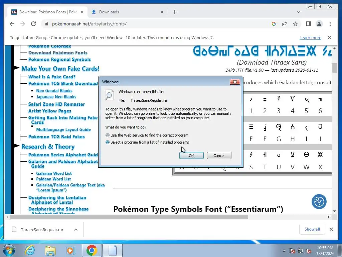Launch Internet Explorer from taskbar
Screen dimensions: 342x257
pyautogui.click(x=30, y=250)
